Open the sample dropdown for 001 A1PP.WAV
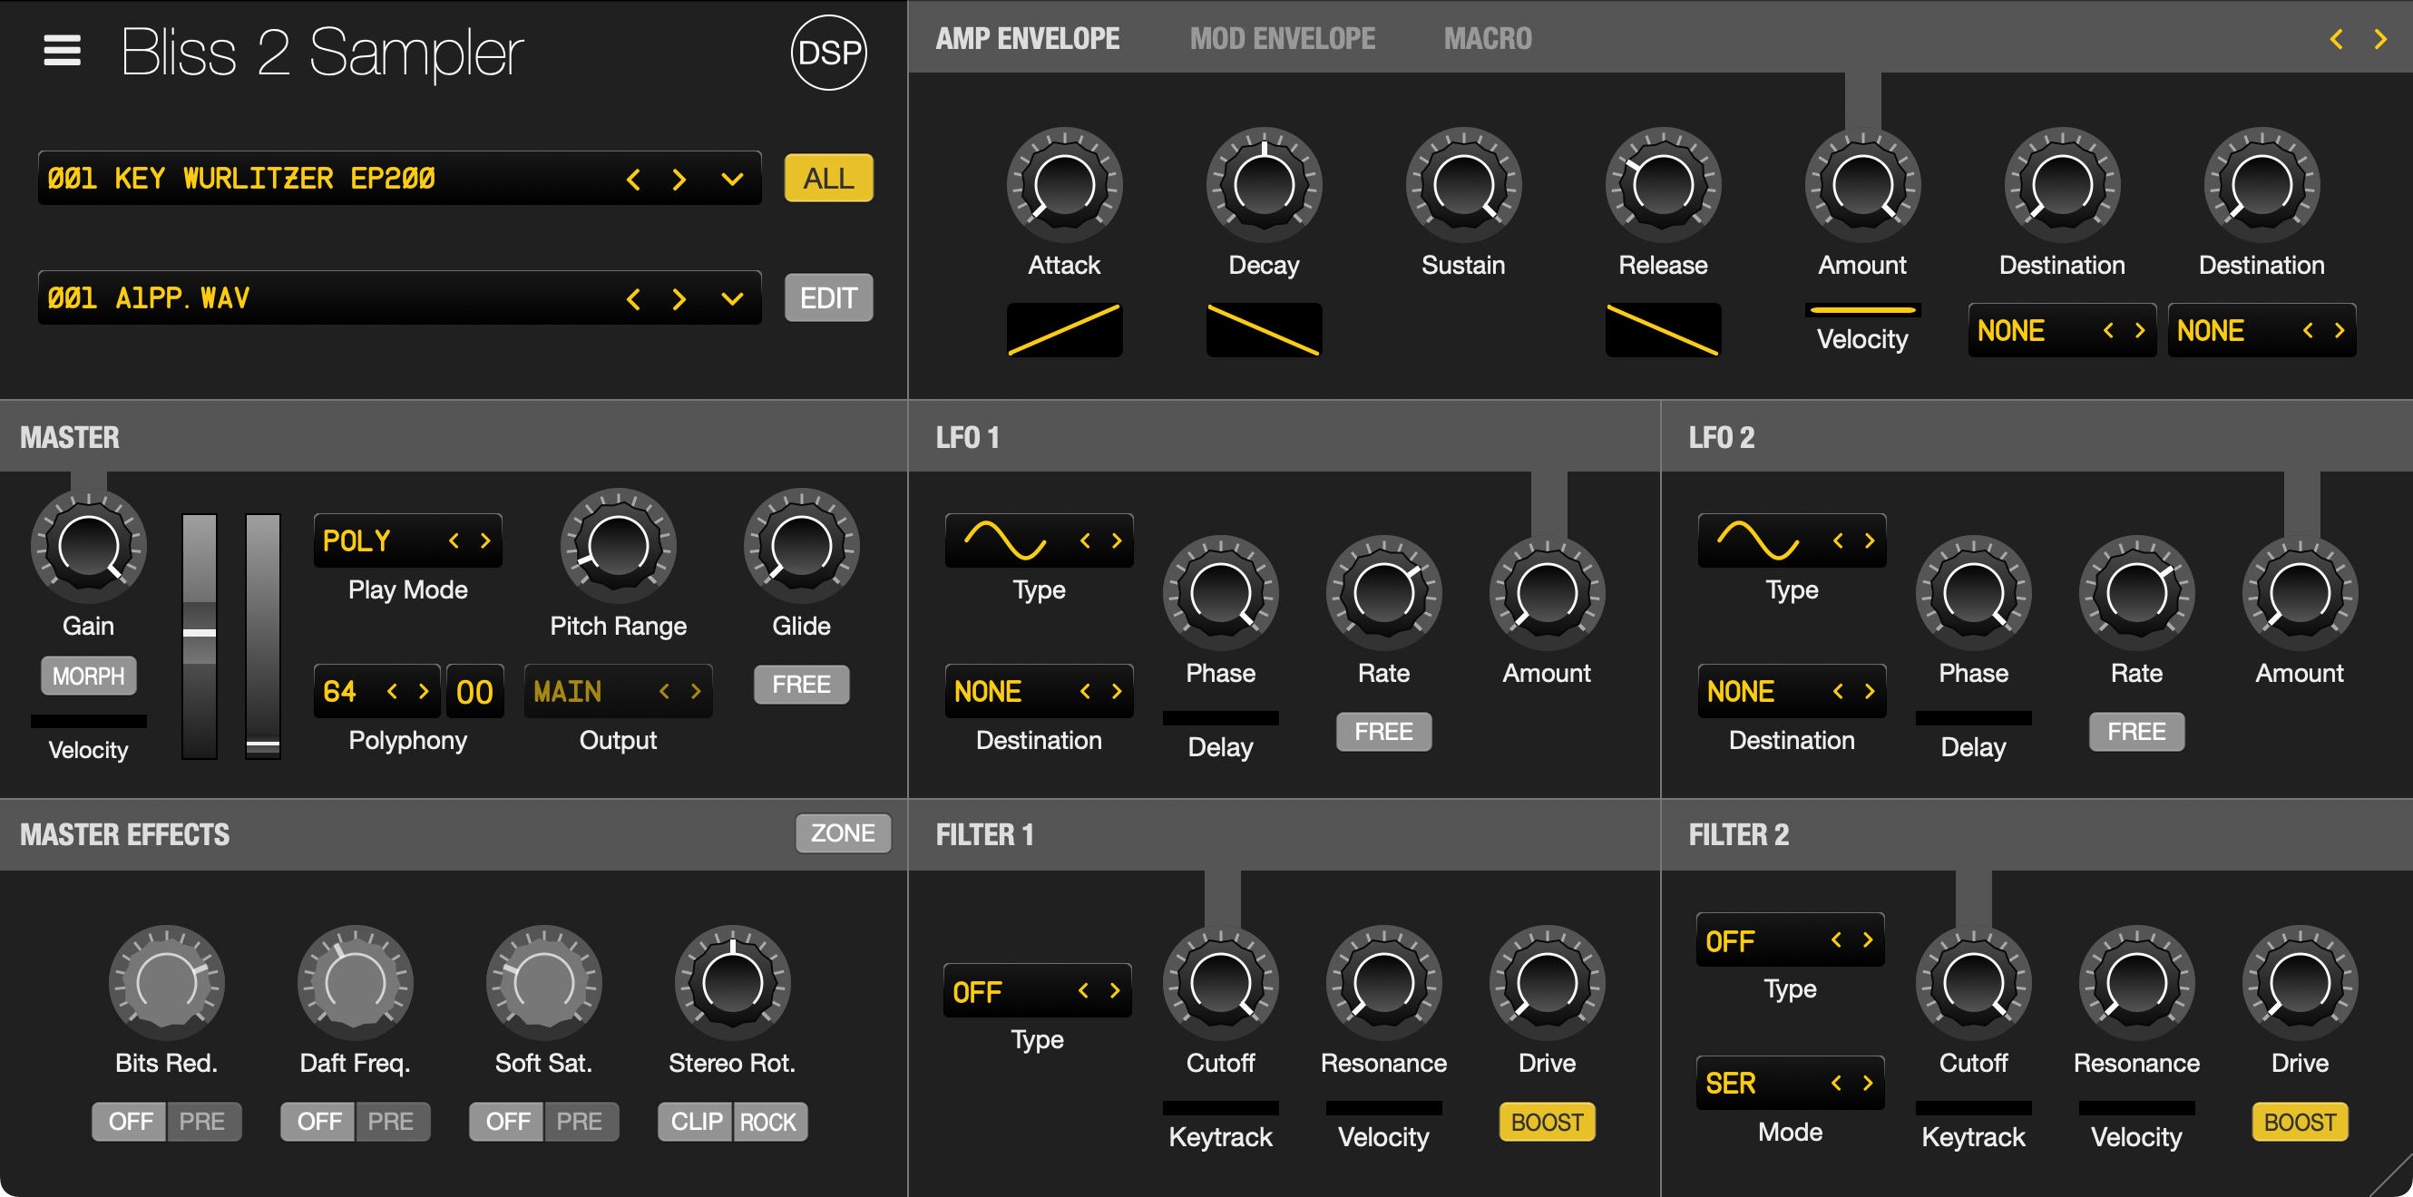Screen dimensions: 2413x1197 tap(731, 297)
